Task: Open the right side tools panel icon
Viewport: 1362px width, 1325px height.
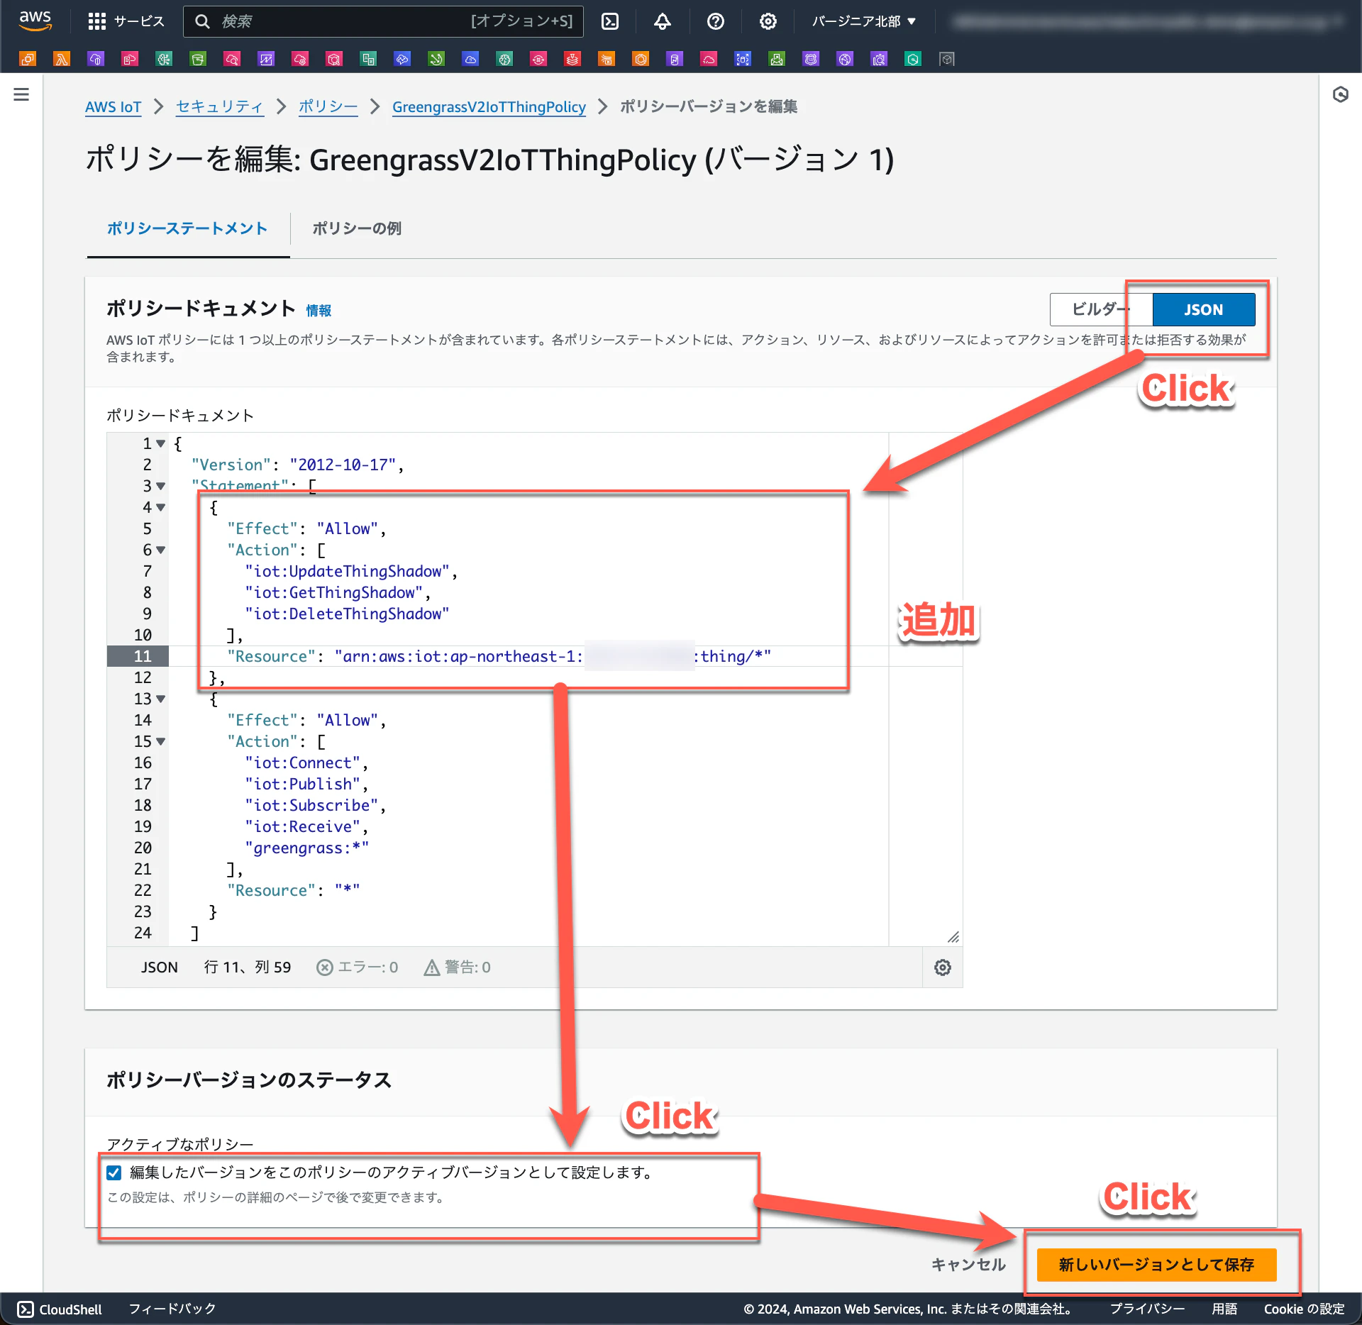Action: (x=1340, y=94)
